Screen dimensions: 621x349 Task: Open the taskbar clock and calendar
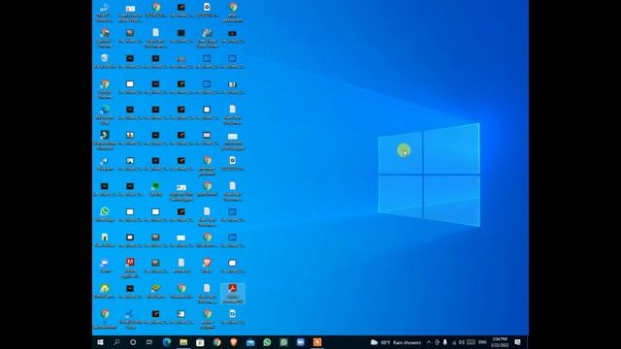pos(500,342)
